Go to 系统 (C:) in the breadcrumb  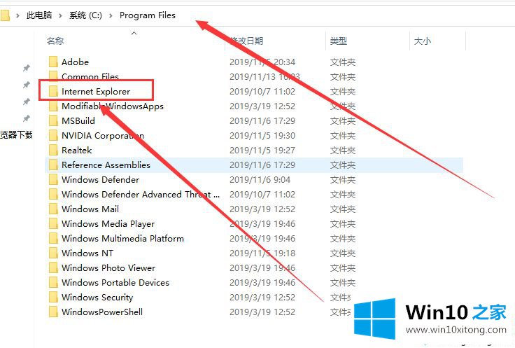(86, 15)
